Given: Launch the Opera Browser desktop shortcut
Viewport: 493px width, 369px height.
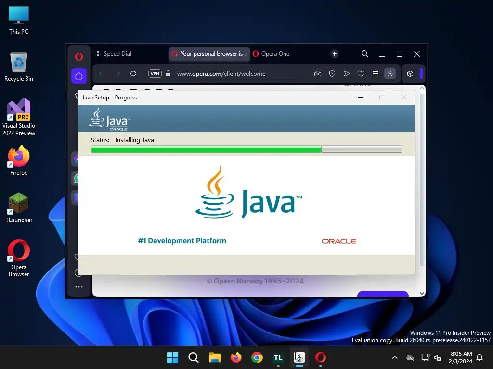Looking at the screenshot, I should tap(19, 258).
